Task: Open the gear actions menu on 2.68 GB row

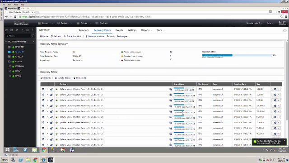Action: [276, 100]
